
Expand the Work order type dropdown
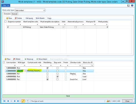point(44,10)
